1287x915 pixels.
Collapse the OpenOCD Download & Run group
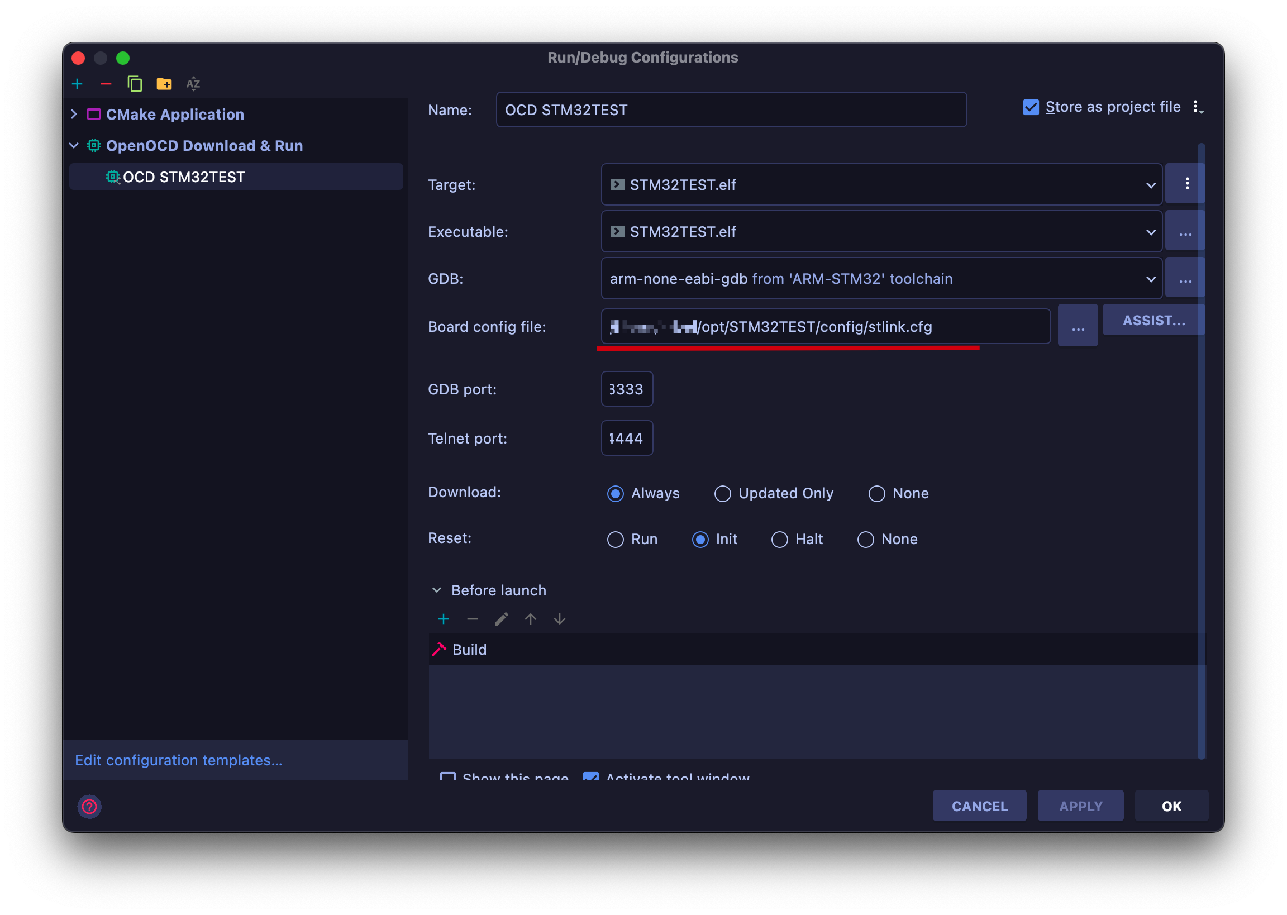74,145
